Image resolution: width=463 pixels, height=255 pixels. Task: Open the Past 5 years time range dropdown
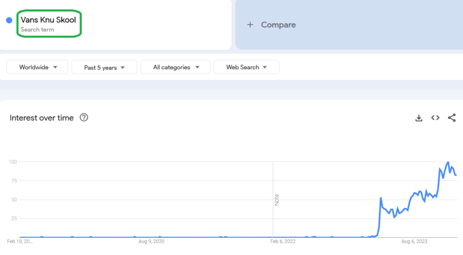point(104,68)
